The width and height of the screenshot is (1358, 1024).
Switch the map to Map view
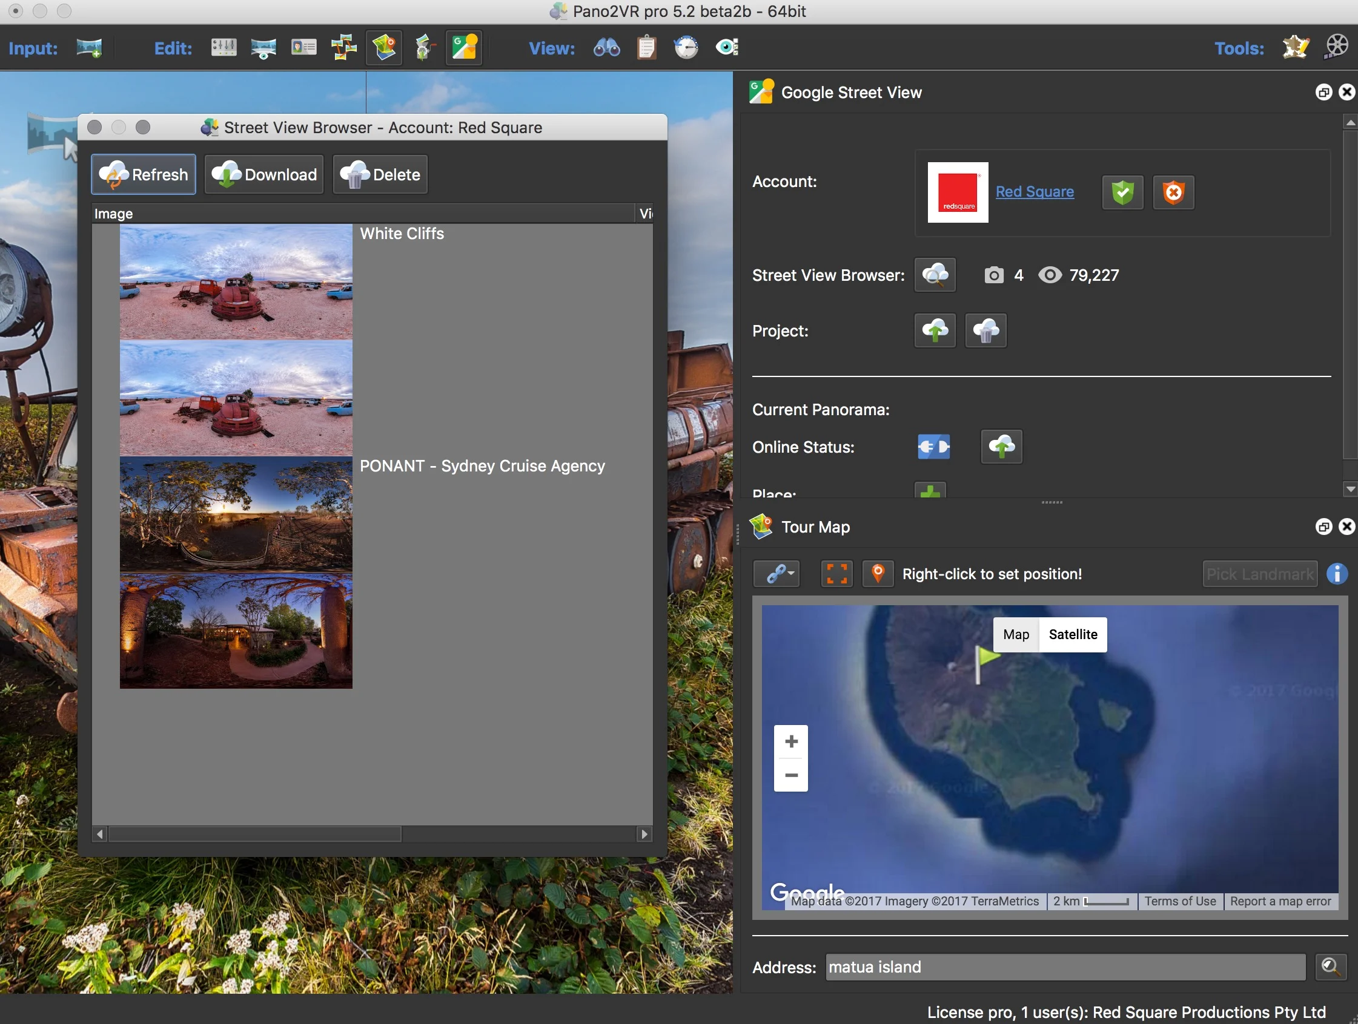(1016, 634)
